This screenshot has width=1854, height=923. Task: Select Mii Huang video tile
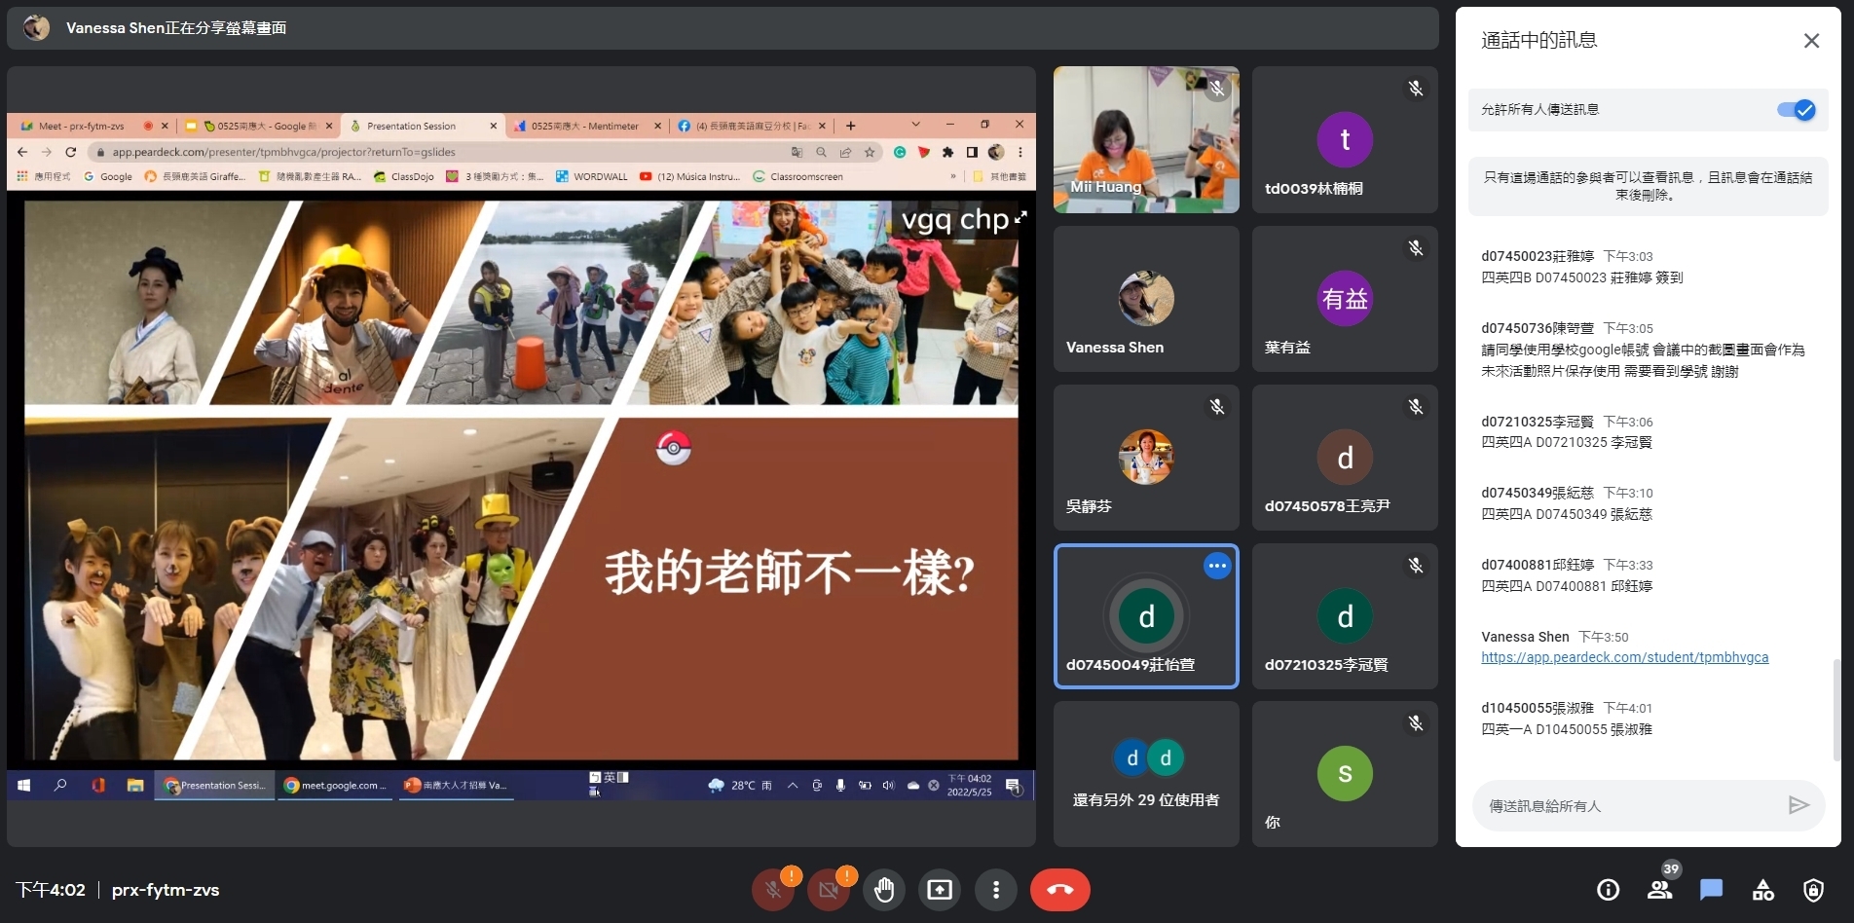tap(1146, 140)
